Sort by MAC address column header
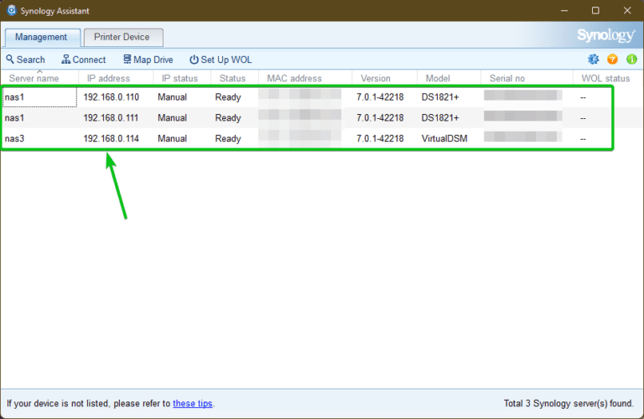This screenshot has height=419, width=644. (305, 79)
